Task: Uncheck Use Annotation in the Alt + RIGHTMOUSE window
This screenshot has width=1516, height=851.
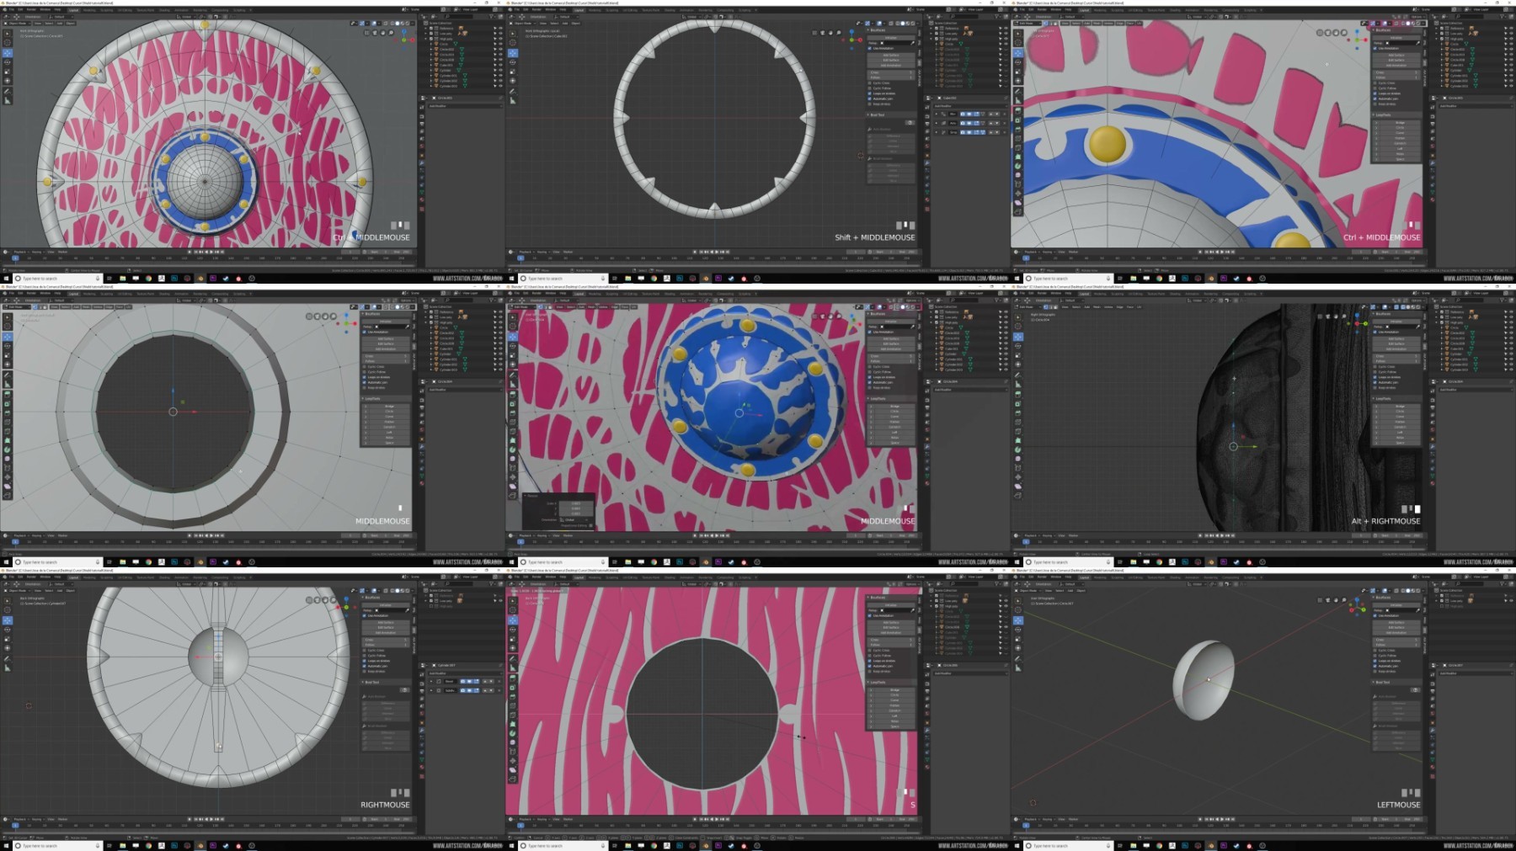Action: (x=1375, y=332)
